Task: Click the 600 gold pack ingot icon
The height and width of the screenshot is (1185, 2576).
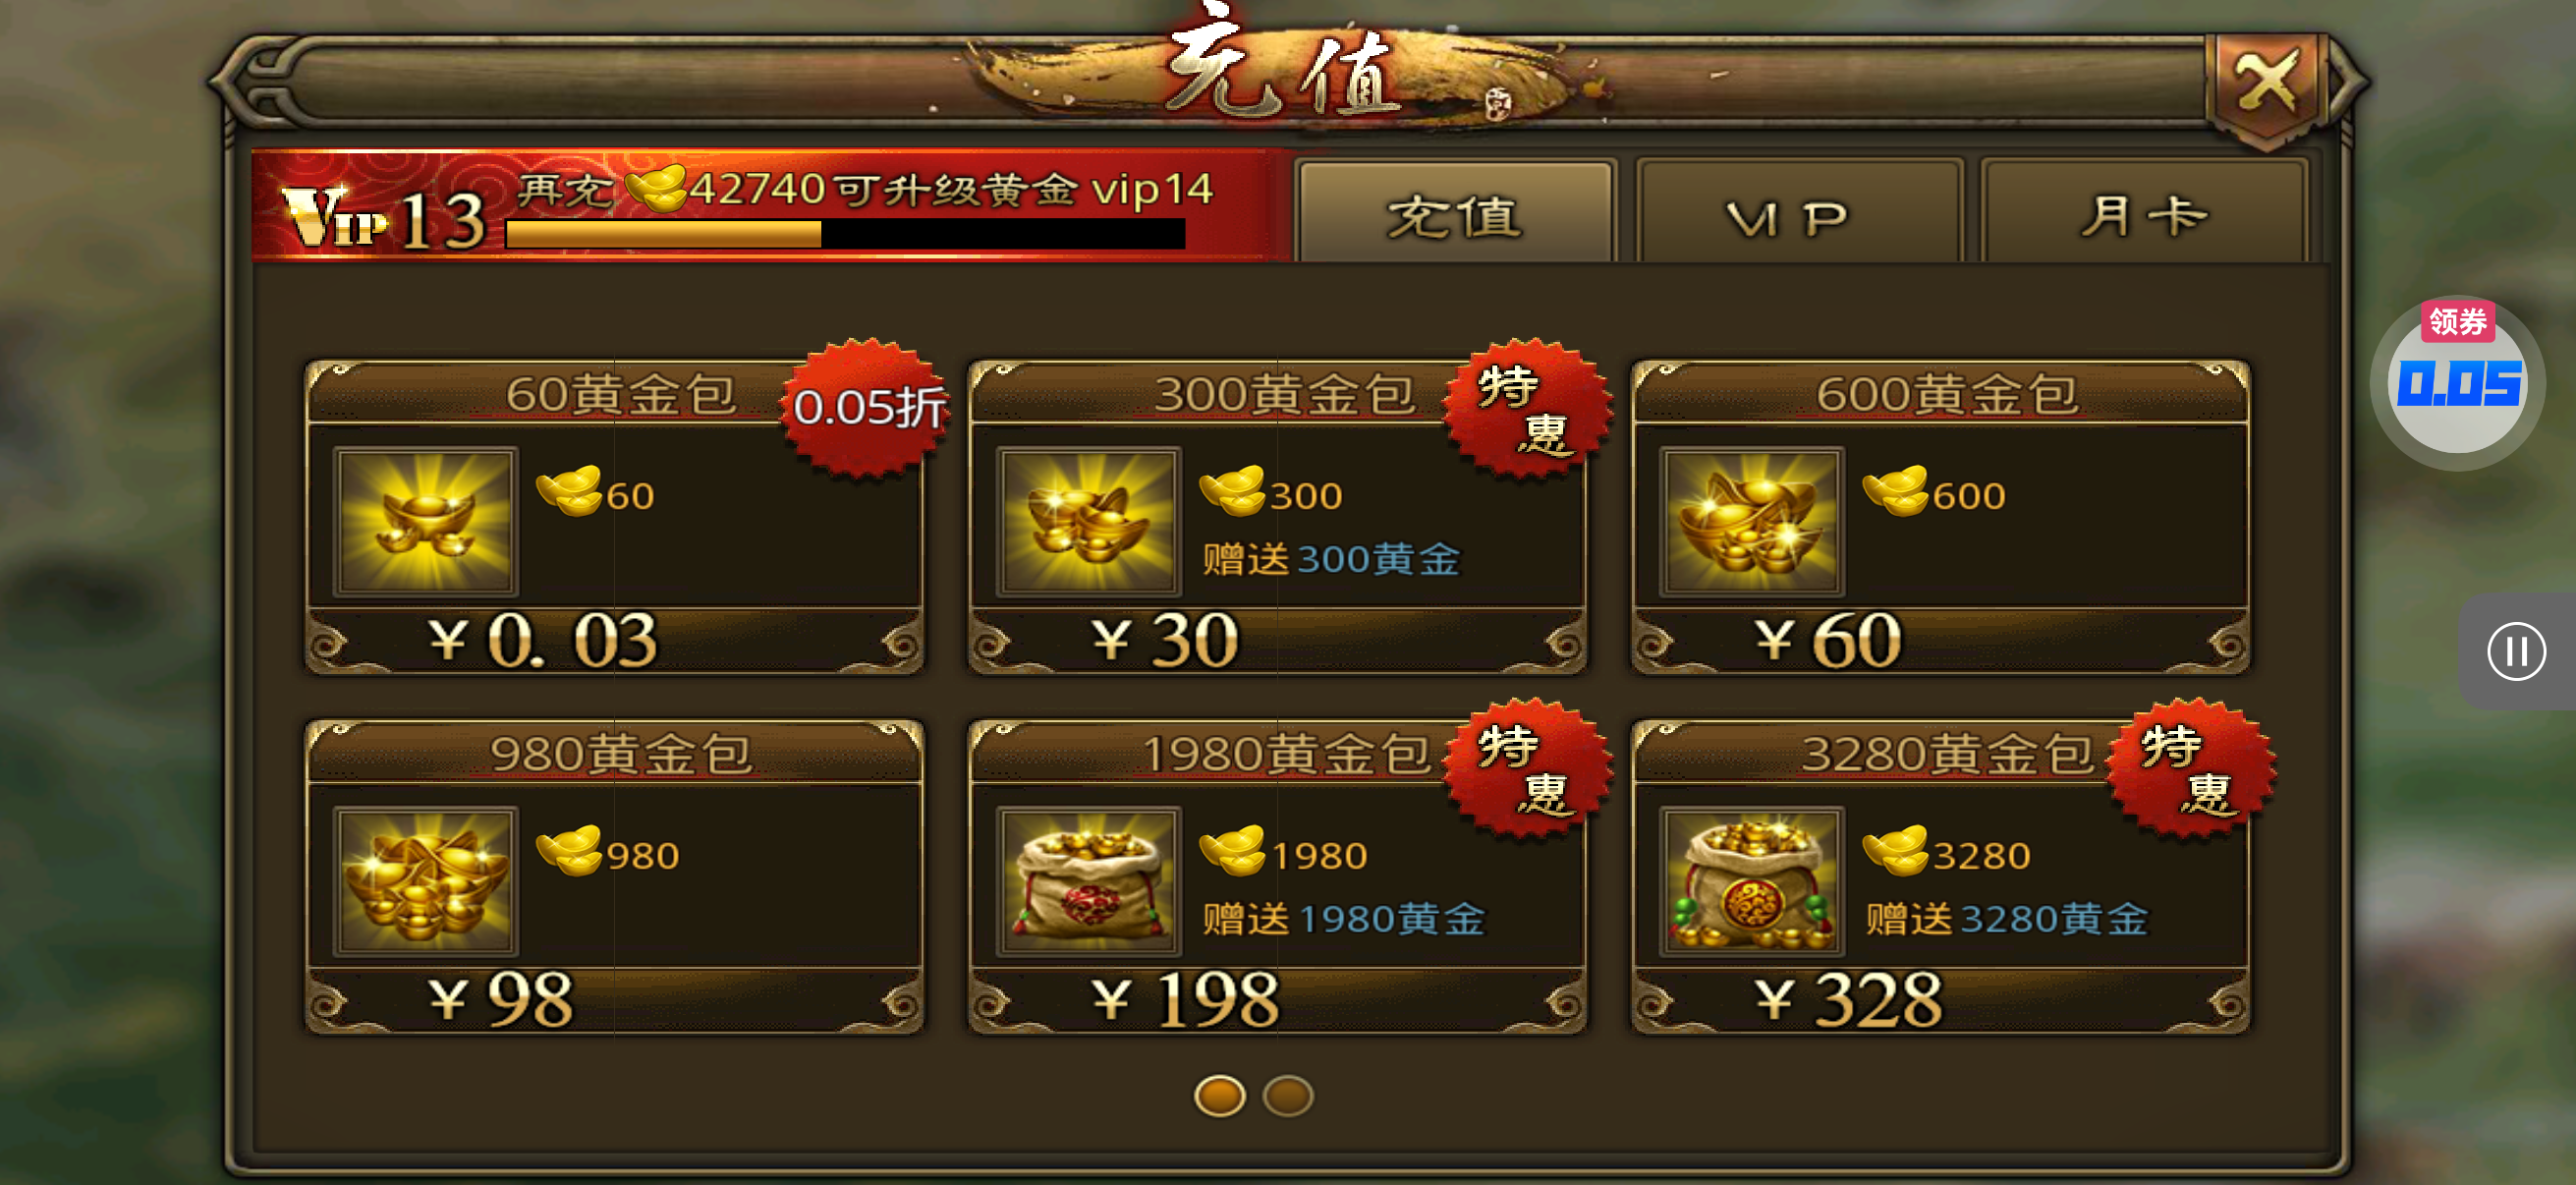Action: click(1752, 520)
